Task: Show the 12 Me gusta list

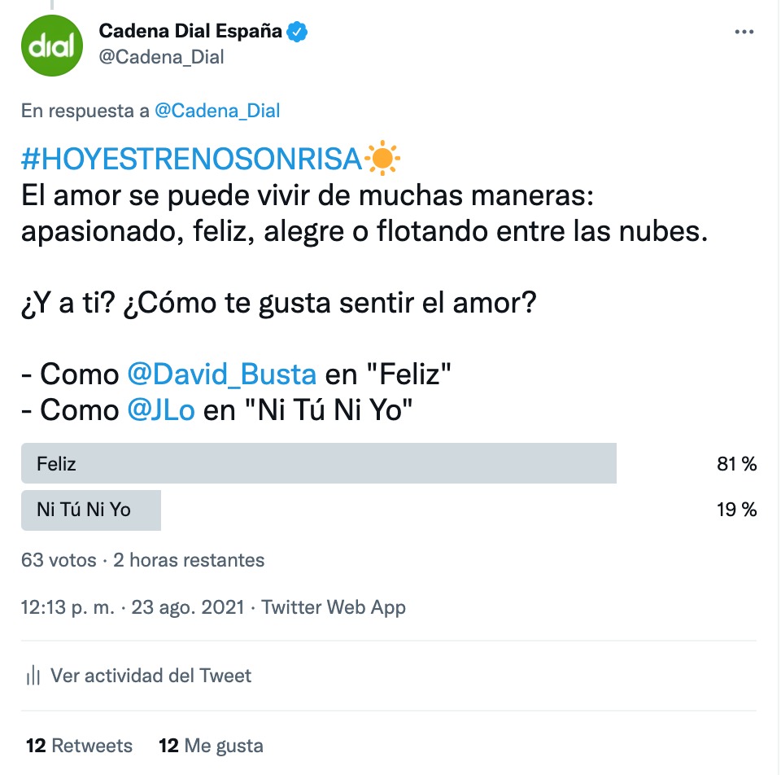Action: tap(211, 746)
